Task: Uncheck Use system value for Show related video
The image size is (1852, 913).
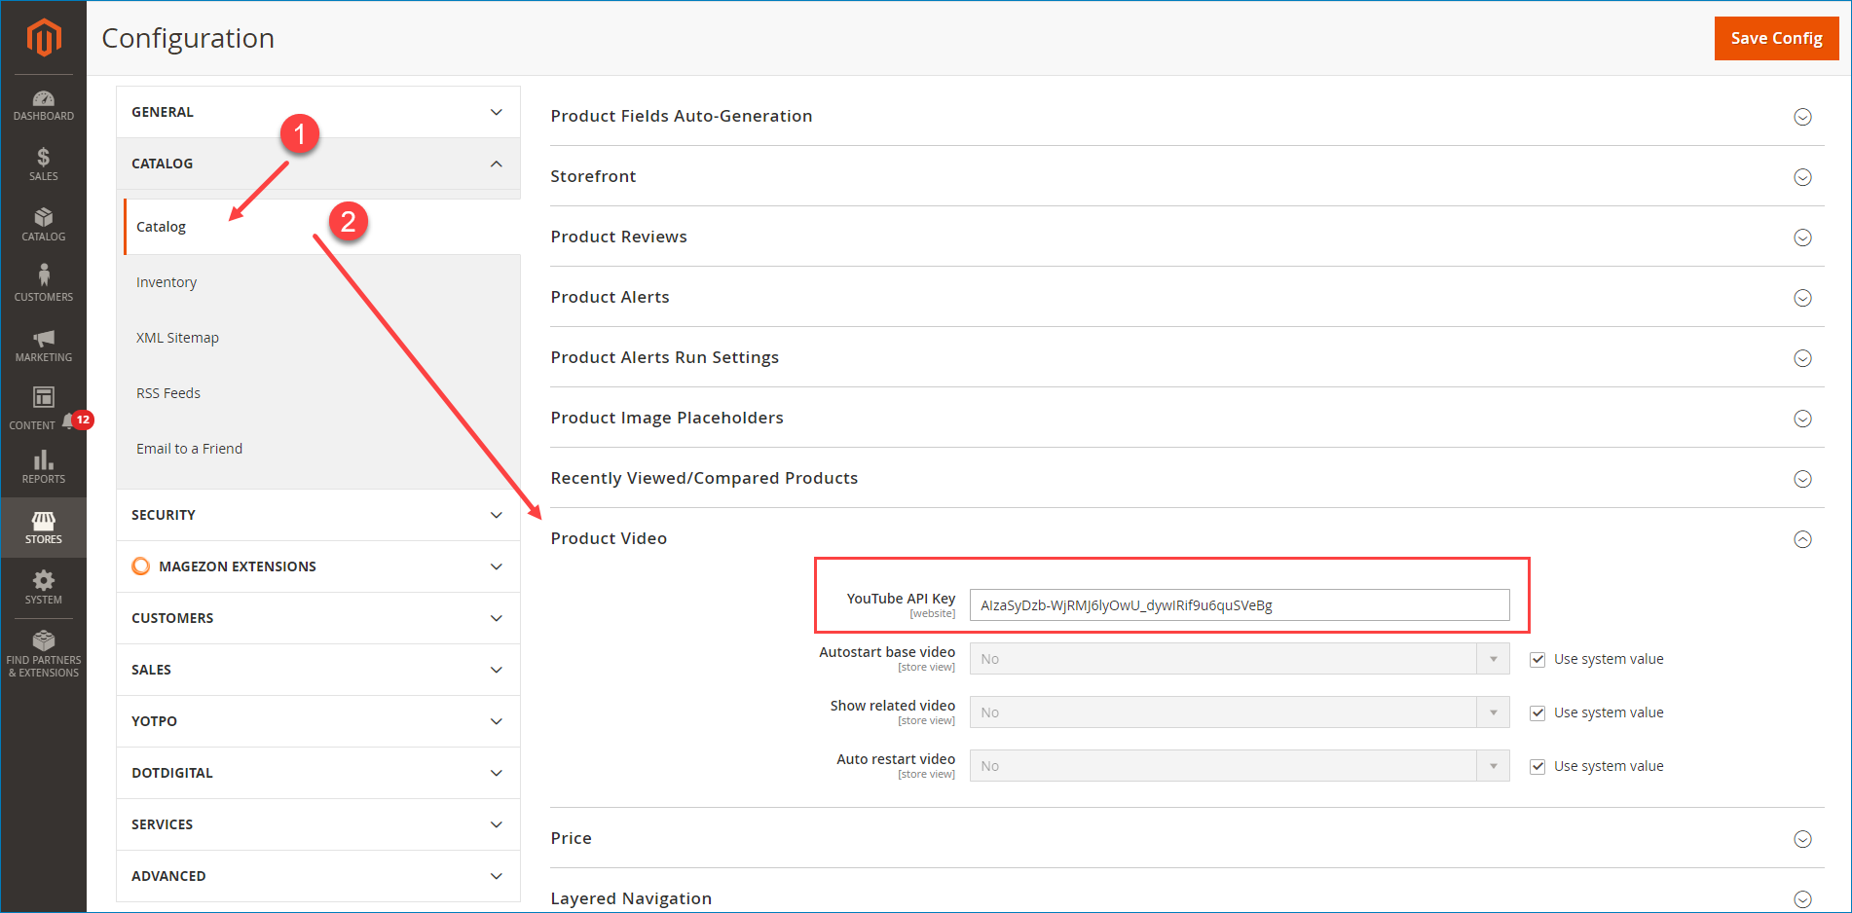Action: click(1537, 713)
